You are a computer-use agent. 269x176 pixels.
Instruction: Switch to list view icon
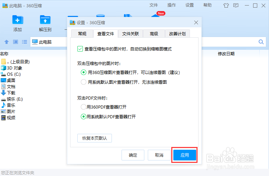point(25,42)
